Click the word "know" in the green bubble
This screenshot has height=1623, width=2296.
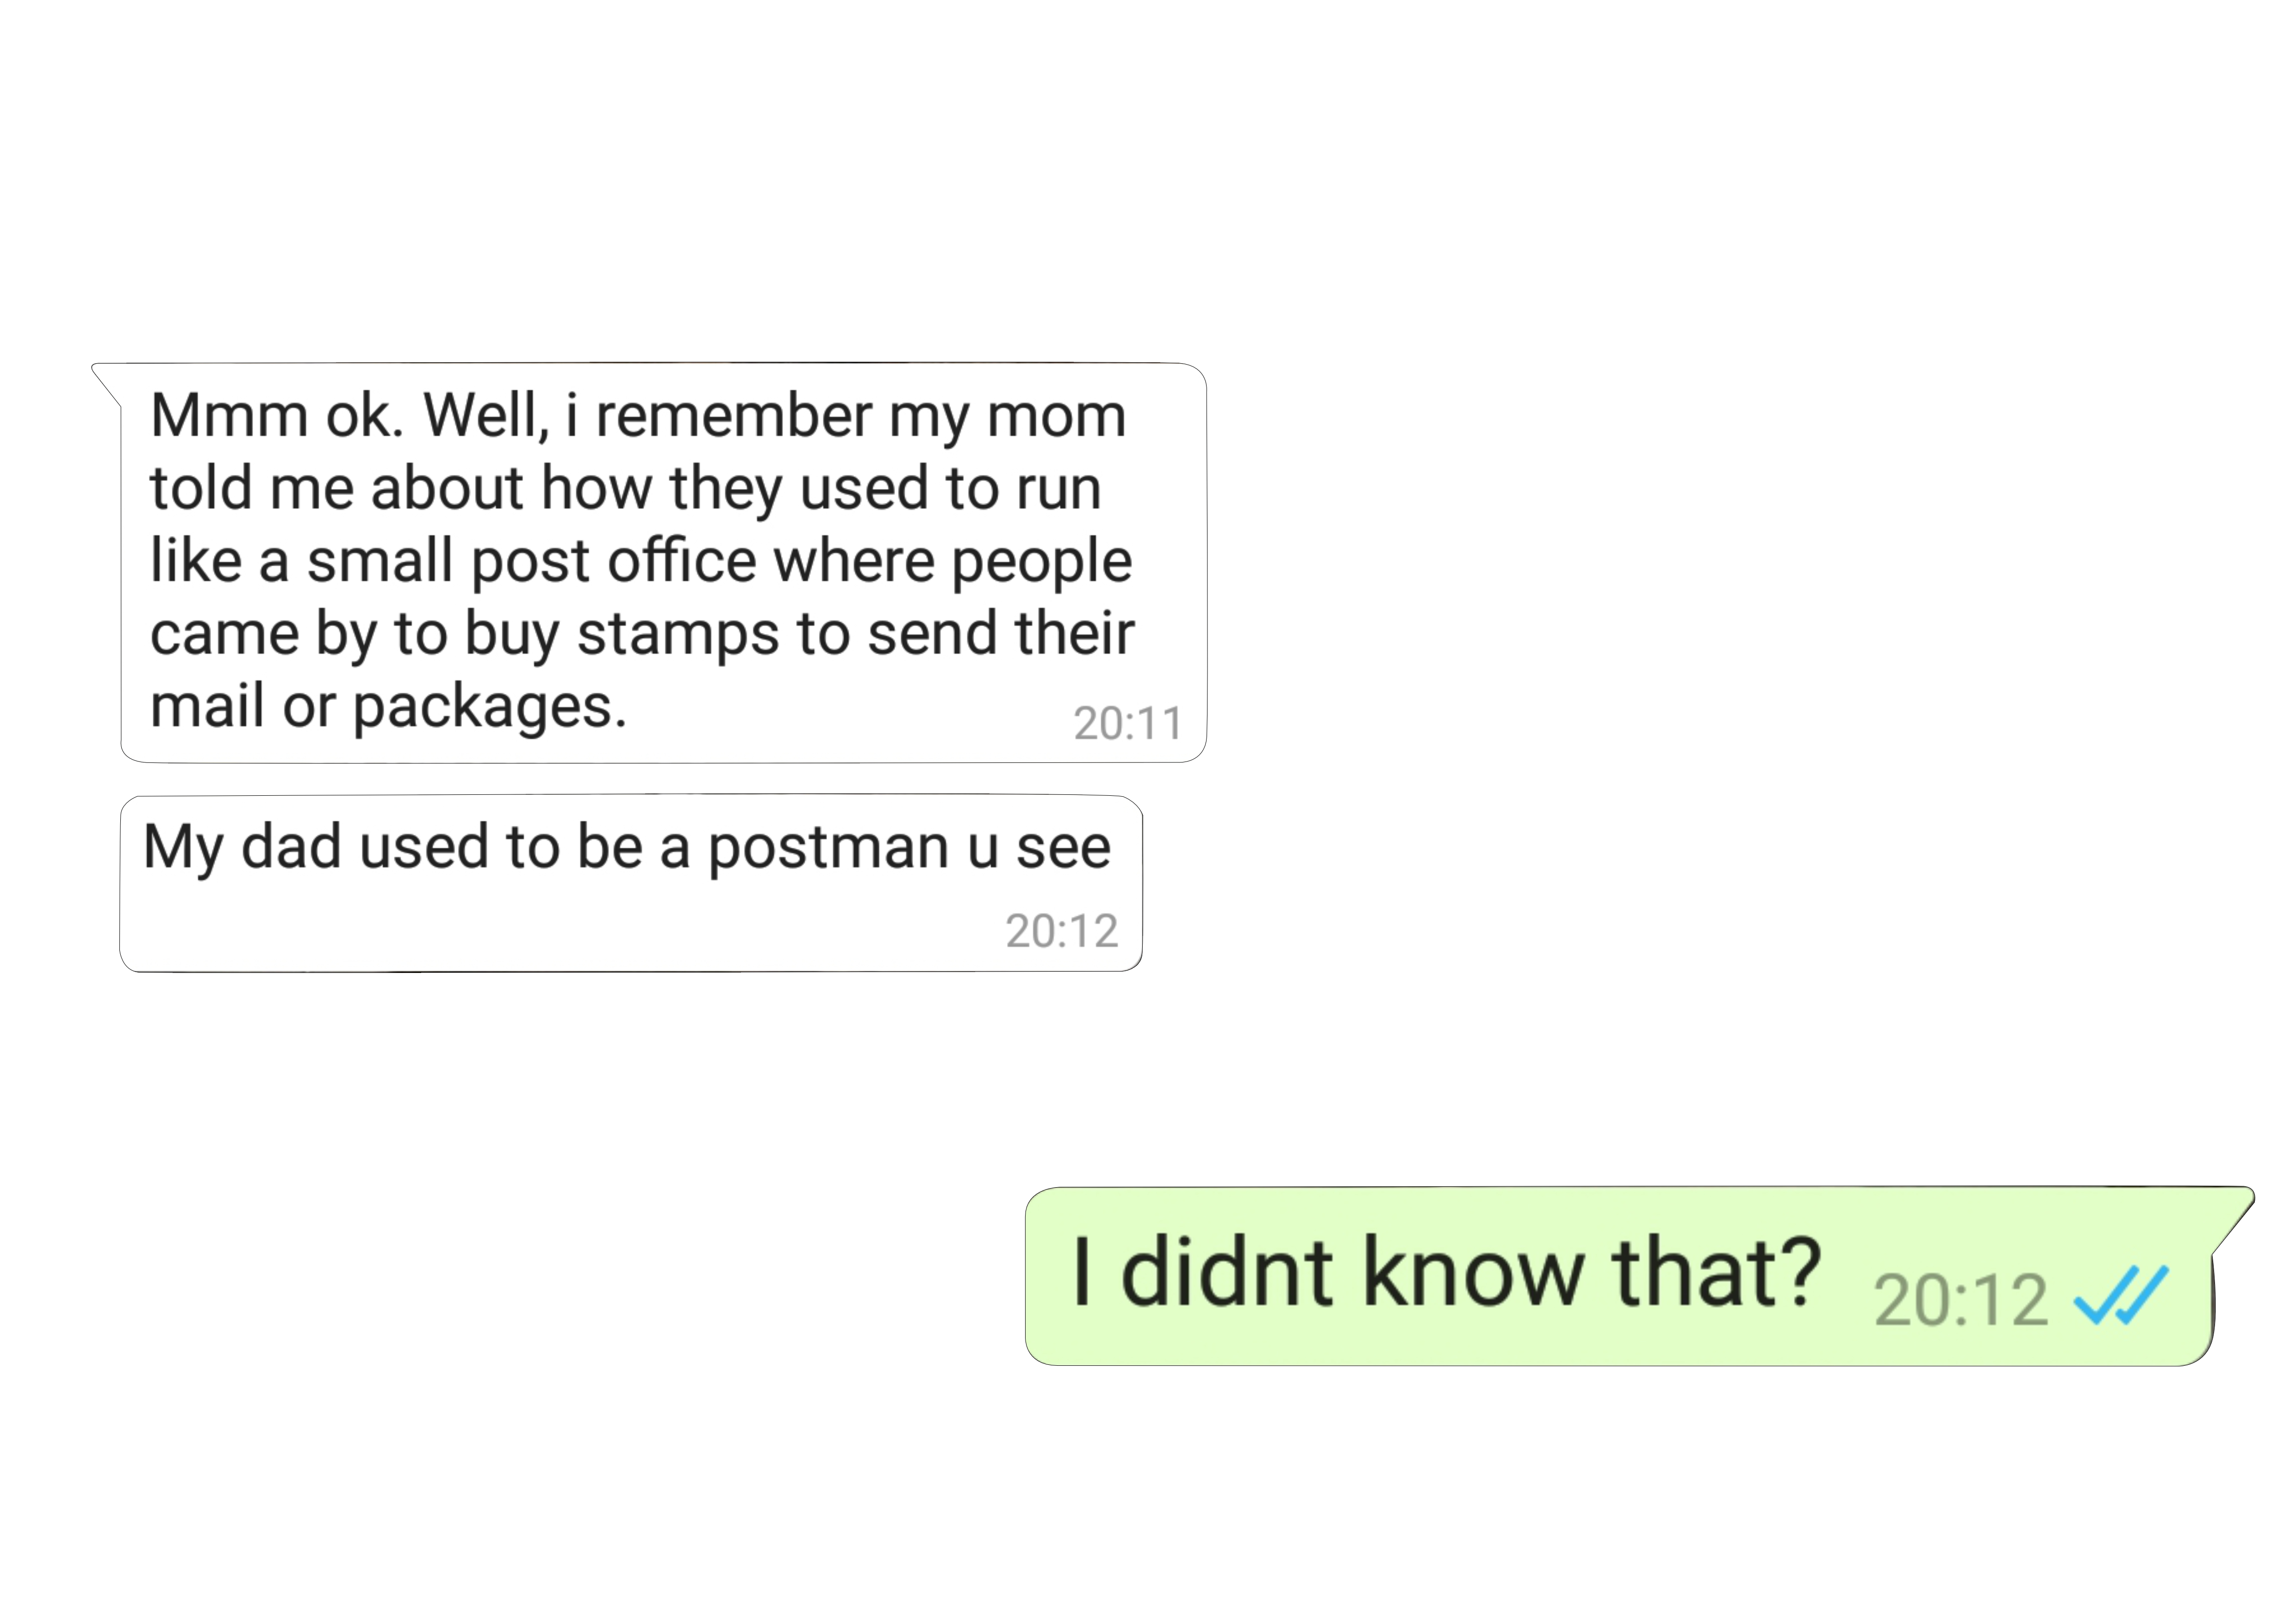point(1473,1271)
